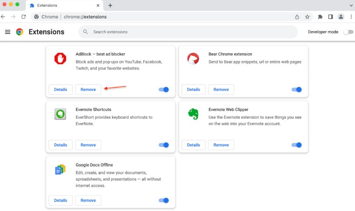Click the AdBlock stop-hand icon
The width and height of the screenshot is (355, 211).
(60, 59)
